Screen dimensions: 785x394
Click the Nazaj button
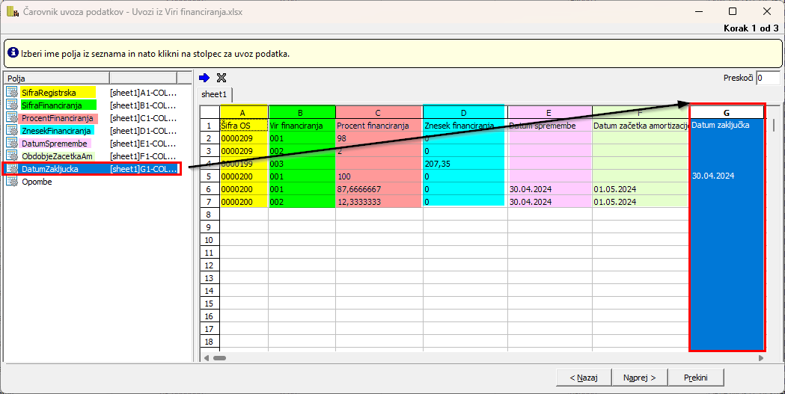(x=584, y=378)
